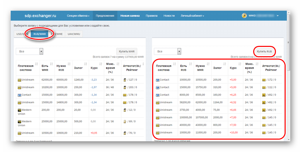Click the 36 / 48 max time cell
The height and width of the screenshot is (152, 301).
coord(110,87)
